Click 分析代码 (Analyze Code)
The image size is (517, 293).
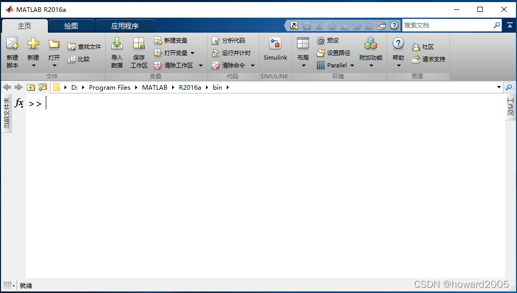coord(228,40)
